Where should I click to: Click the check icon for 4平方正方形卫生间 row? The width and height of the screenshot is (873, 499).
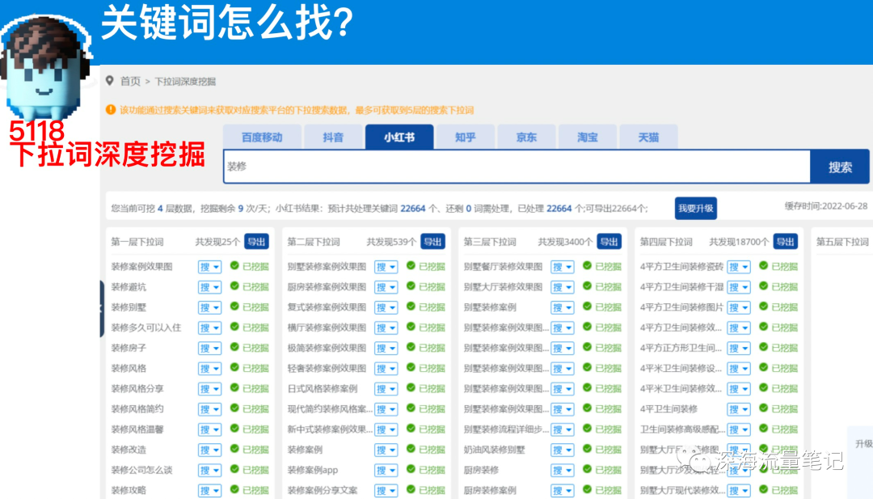[x=763, y=347]
